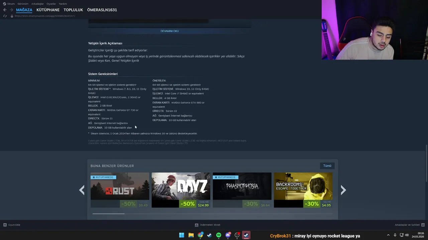Click the RUST Kütüphanede badge
The image size is (428, 240).
click(x=103, y=177)
